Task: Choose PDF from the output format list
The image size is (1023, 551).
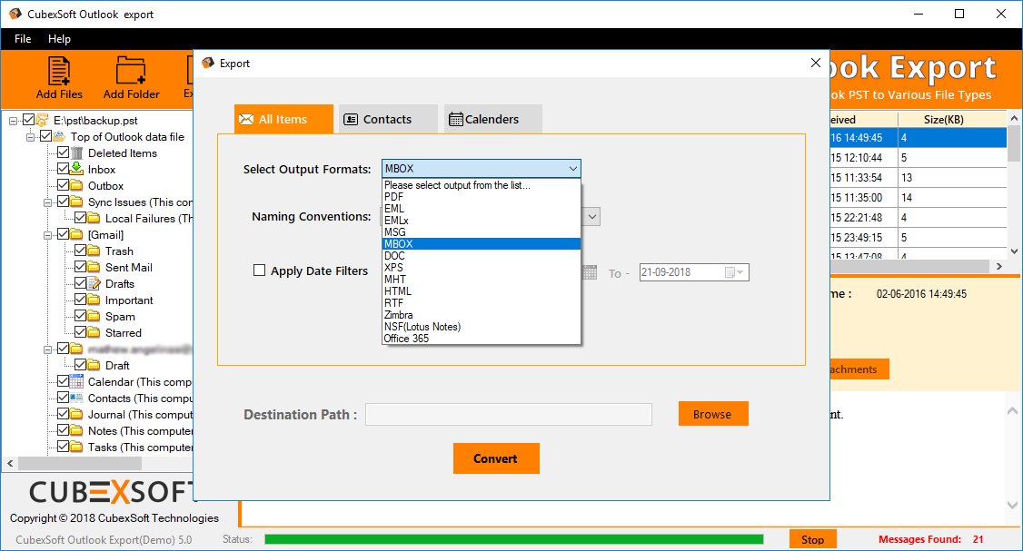Action: pyautogui.click(x=393, y=196)
